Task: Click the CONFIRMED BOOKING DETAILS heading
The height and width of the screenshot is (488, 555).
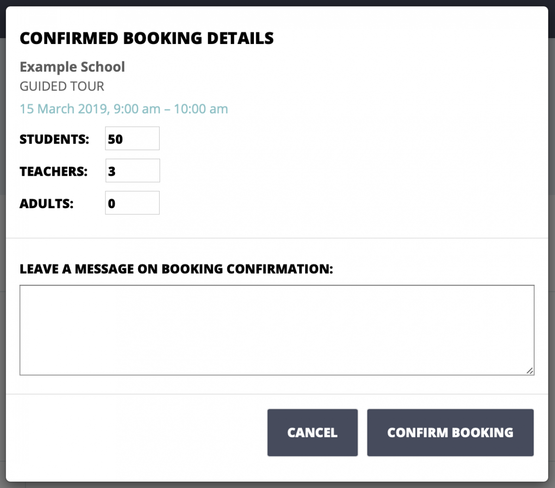Action: pos(147,38)
